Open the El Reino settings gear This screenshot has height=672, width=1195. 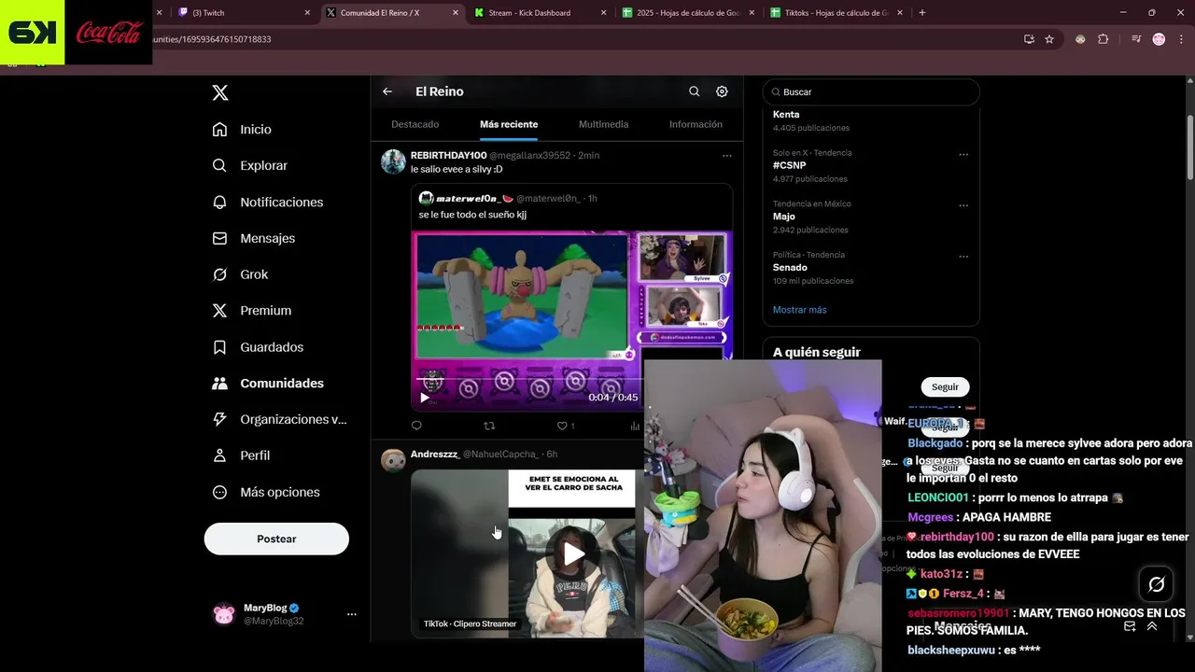click(722, 91)
